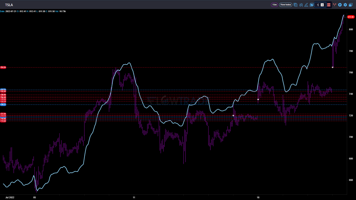
Task: Open the 15m timeframe selector
Action: point(274,5)
